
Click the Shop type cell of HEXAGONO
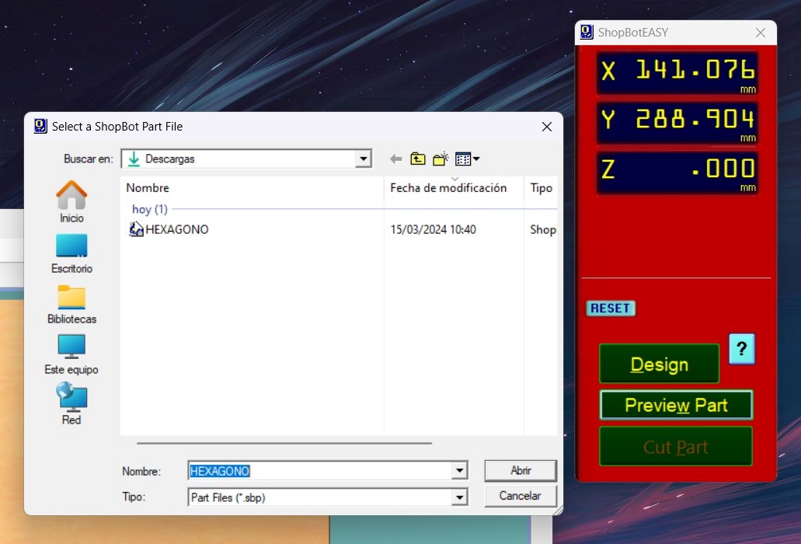[x=542, y=230]
